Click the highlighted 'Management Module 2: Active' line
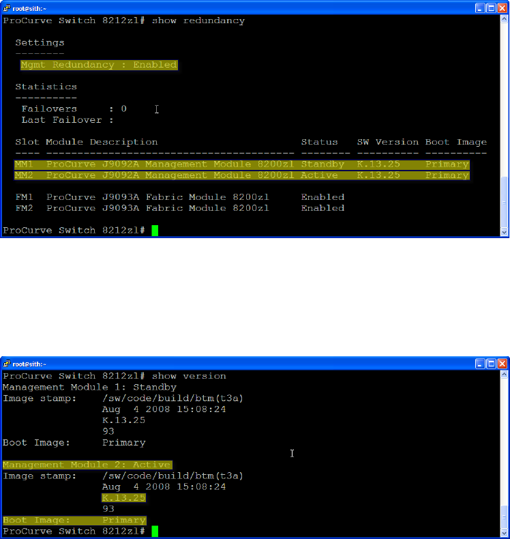Image resolution: width=510 pixels, height=539 pixels. pyautogui.click(x=87, y=465)
